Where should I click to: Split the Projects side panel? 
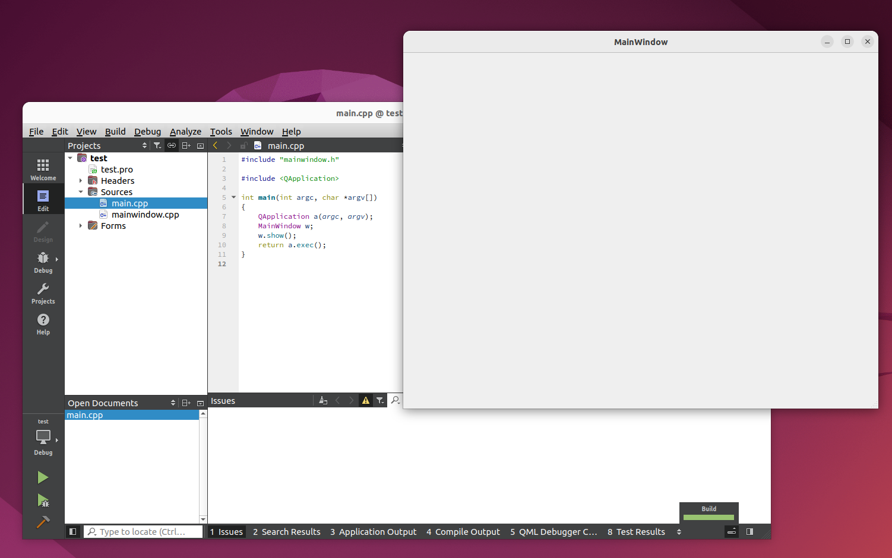pos(186,145)
